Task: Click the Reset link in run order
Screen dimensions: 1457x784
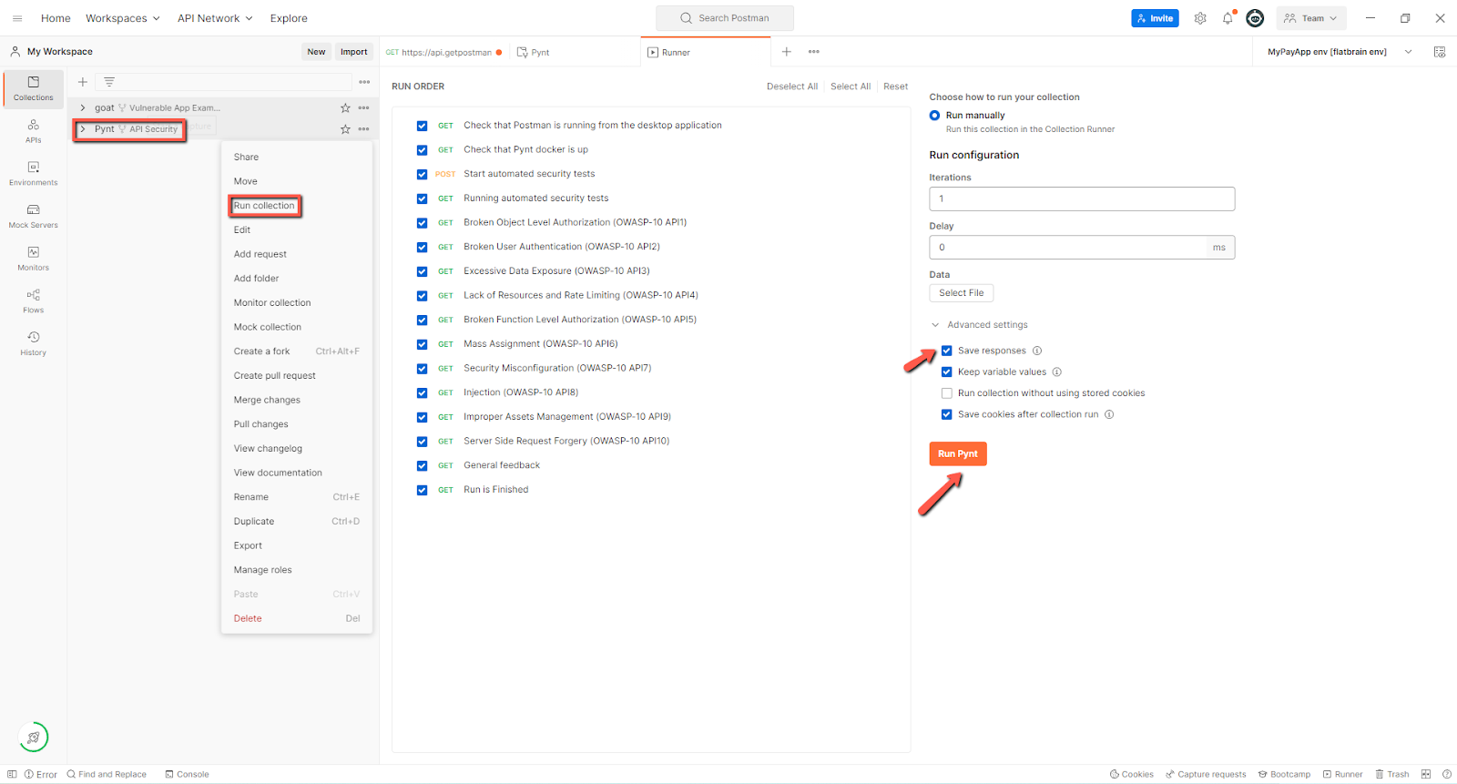Action: coord(896,87)
